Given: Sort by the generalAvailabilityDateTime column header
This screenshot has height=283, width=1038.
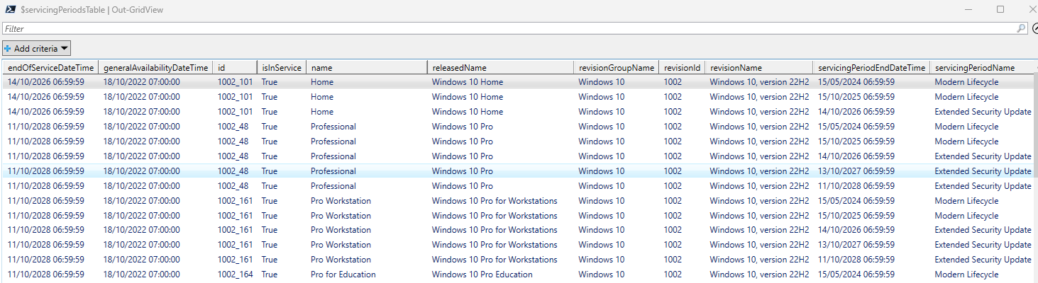Looking at the screenshot, I should point(156,68).
